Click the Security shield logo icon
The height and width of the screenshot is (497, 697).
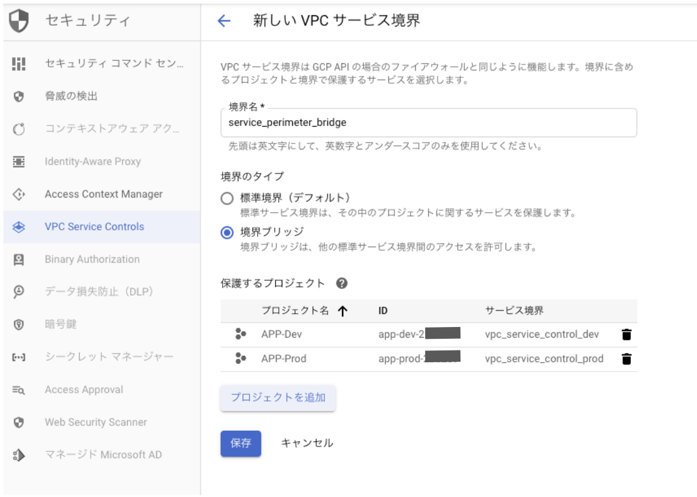[x=19, y=21]
